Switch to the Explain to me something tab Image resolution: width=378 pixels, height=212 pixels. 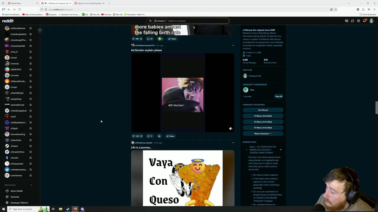89,3
